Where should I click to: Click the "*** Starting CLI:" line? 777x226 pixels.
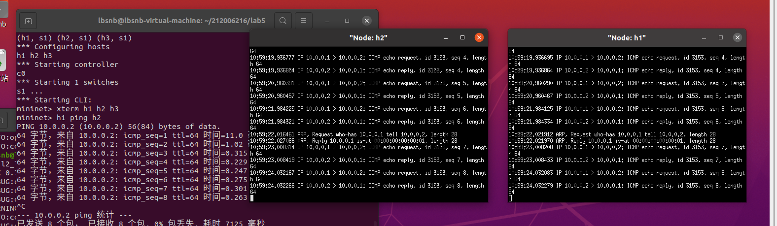54,100
